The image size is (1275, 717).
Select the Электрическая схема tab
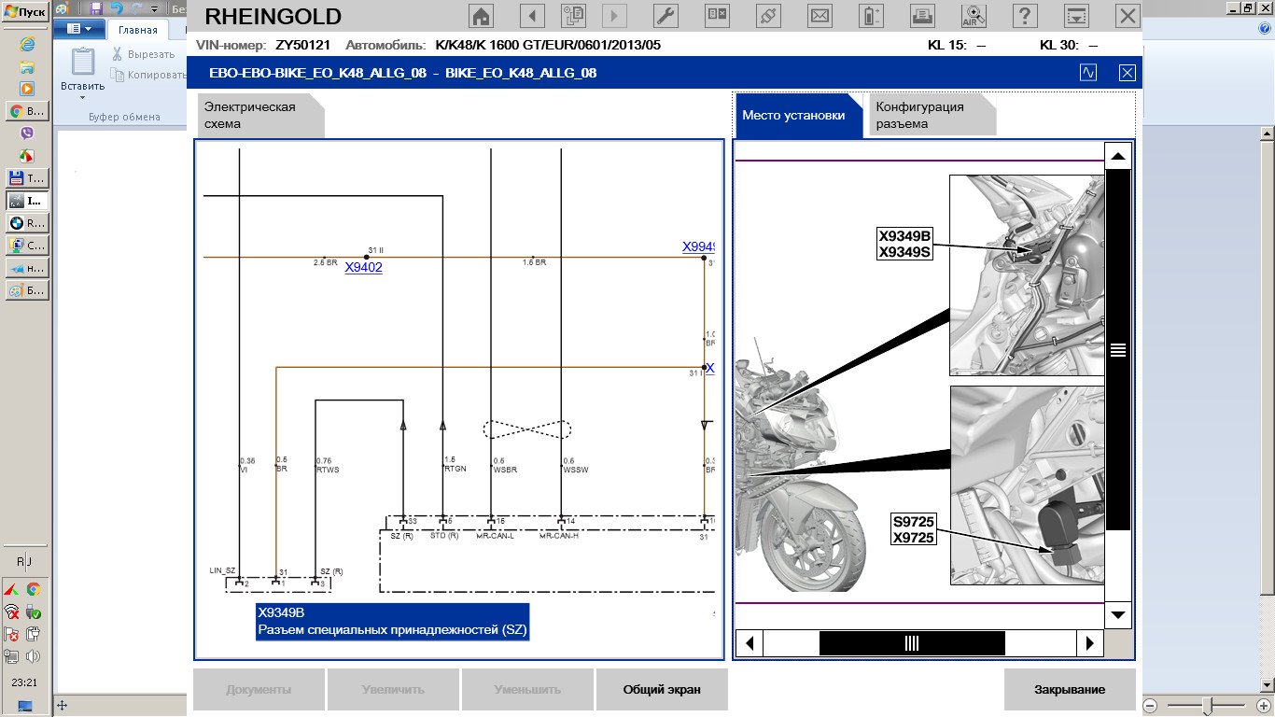[259, 115]
